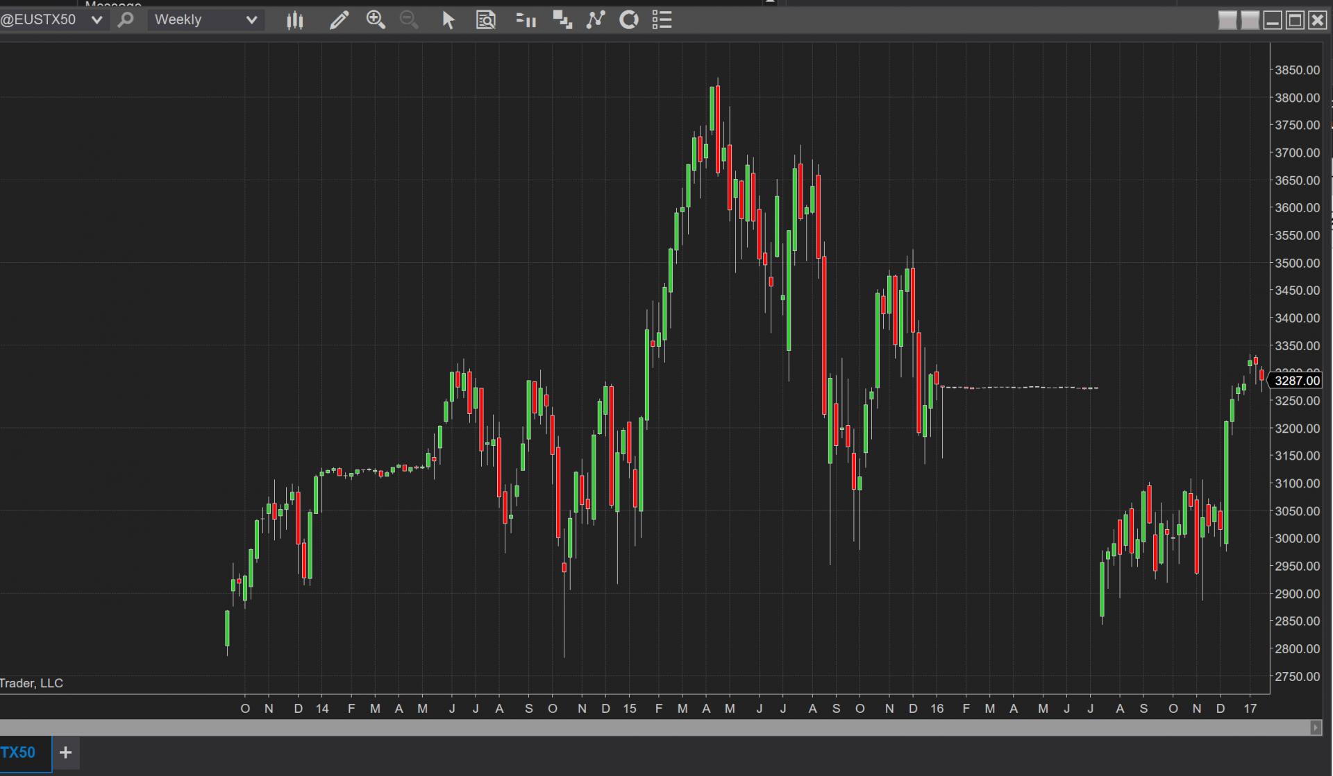The height and width of the screenshot is (776, 1333).
Task: Select the arrow cursor tool
Action: click(448, 20)
